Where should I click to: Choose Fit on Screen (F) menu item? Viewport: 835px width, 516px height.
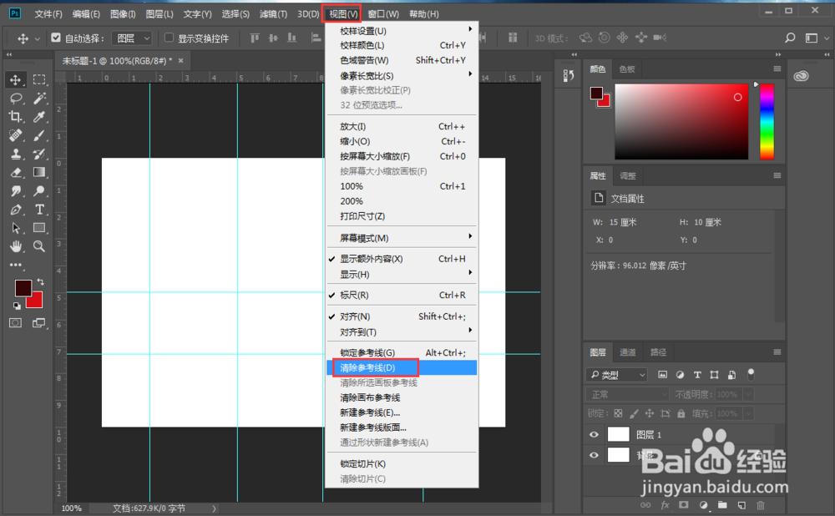402,156
